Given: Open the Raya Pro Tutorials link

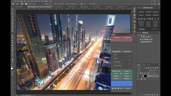Looking at the screenshot, I should click(x=141, y=29).
